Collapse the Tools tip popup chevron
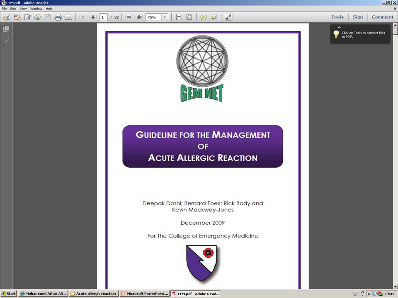 [339, 27]
